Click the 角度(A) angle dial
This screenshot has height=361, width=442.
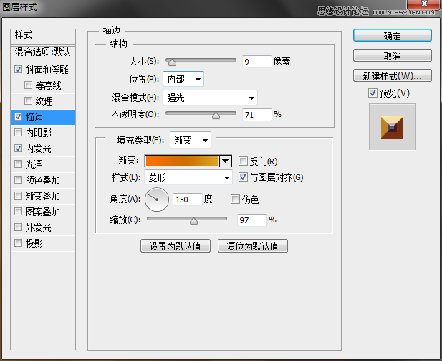pyautogui.click(x=157, y=200)
